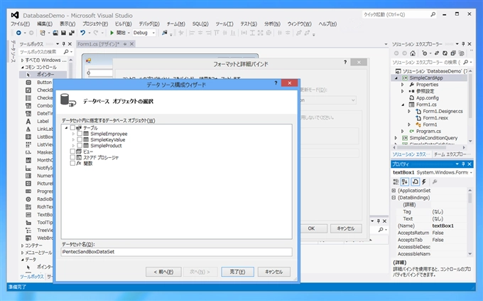Screen dimensions: 483x301
Task: Click the quick launch search magnifier icon
Action: click(x=433, y=14)
